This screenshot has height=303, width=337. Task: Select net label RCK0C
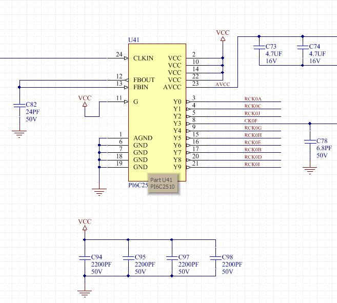point(253,106)
